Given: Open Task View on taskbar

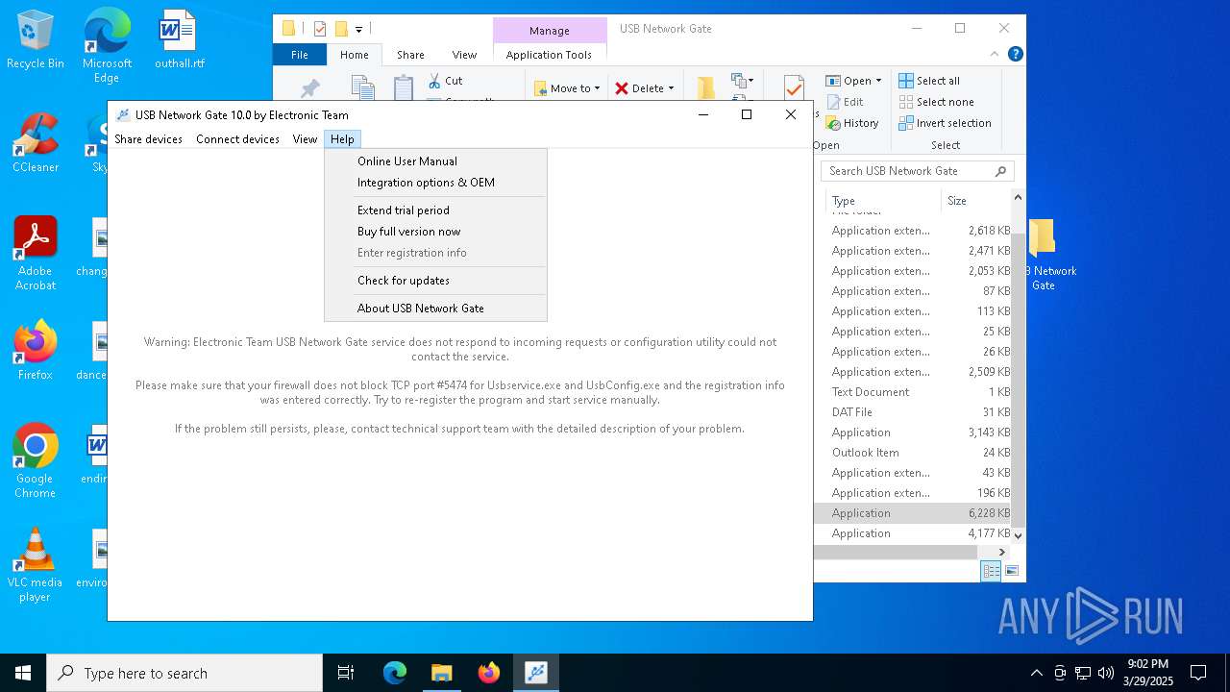Looking at the screenshot, I should pos(346,673).
